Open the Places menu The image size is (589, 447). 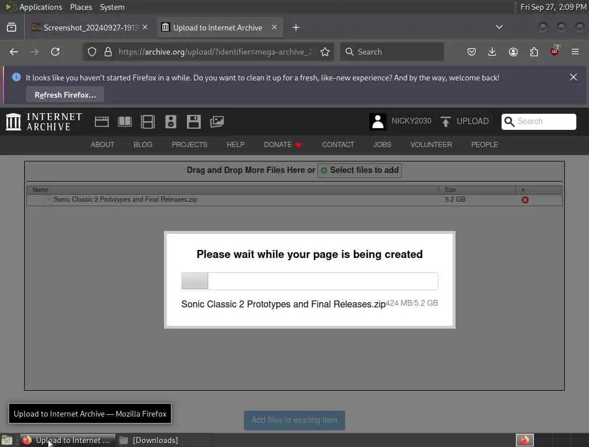(x=81, y=7)
